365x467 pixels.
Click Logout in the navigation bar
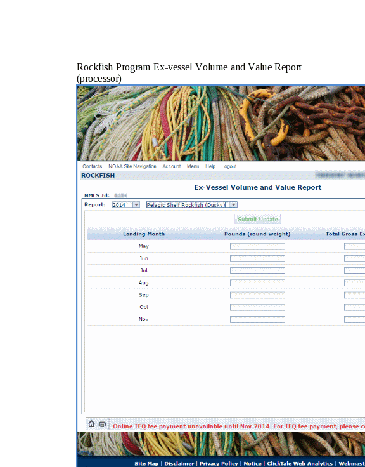coord(229,166)
